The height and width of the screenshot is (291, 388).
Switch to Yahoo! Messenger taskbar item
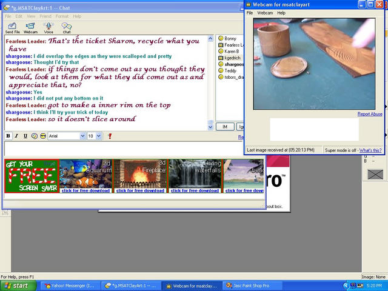(70, 286)
